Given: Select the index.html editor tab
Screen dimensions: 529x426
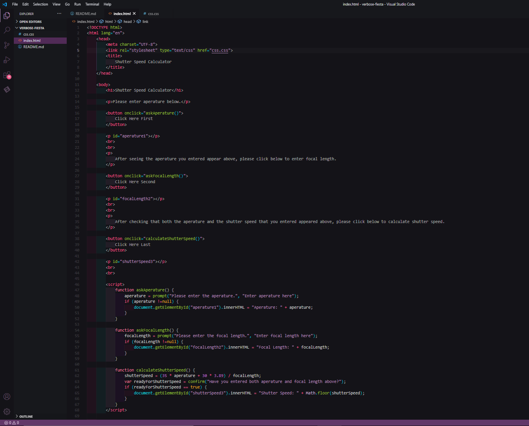Looking at the screenshot, I should coord(122,13).
